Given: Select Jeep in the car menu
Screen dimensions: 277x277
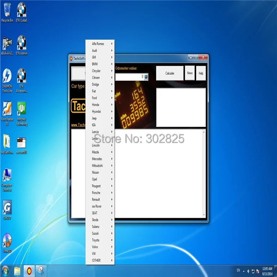Looking at the screenshot, I should point(100,118).
